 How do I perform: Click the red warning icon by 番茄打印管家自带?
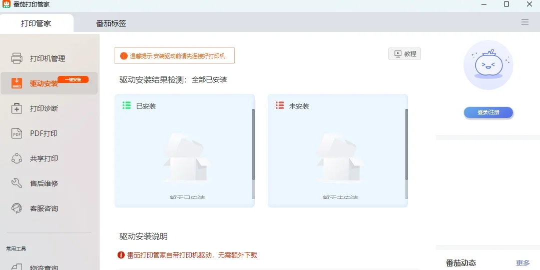point(121,255)
